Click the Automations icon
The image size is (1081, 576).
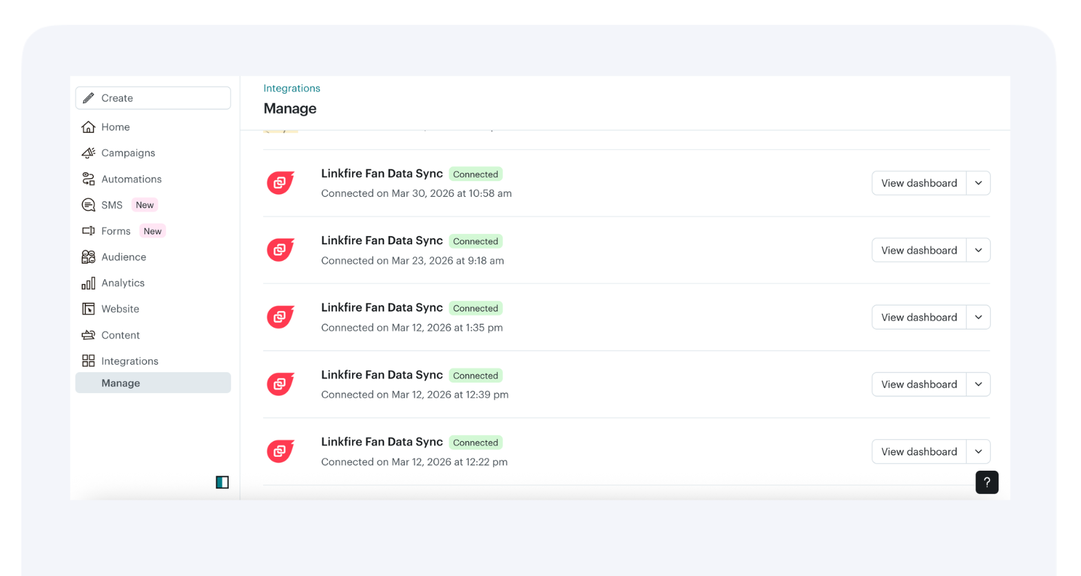88,179
